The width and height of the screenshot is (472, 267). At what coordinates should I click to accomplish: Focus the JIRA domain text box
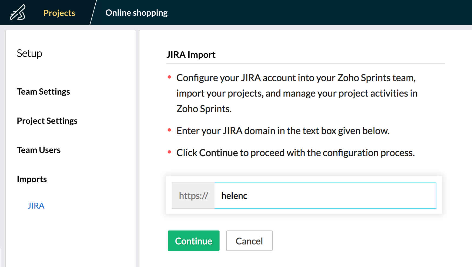[x=325, y=196]
